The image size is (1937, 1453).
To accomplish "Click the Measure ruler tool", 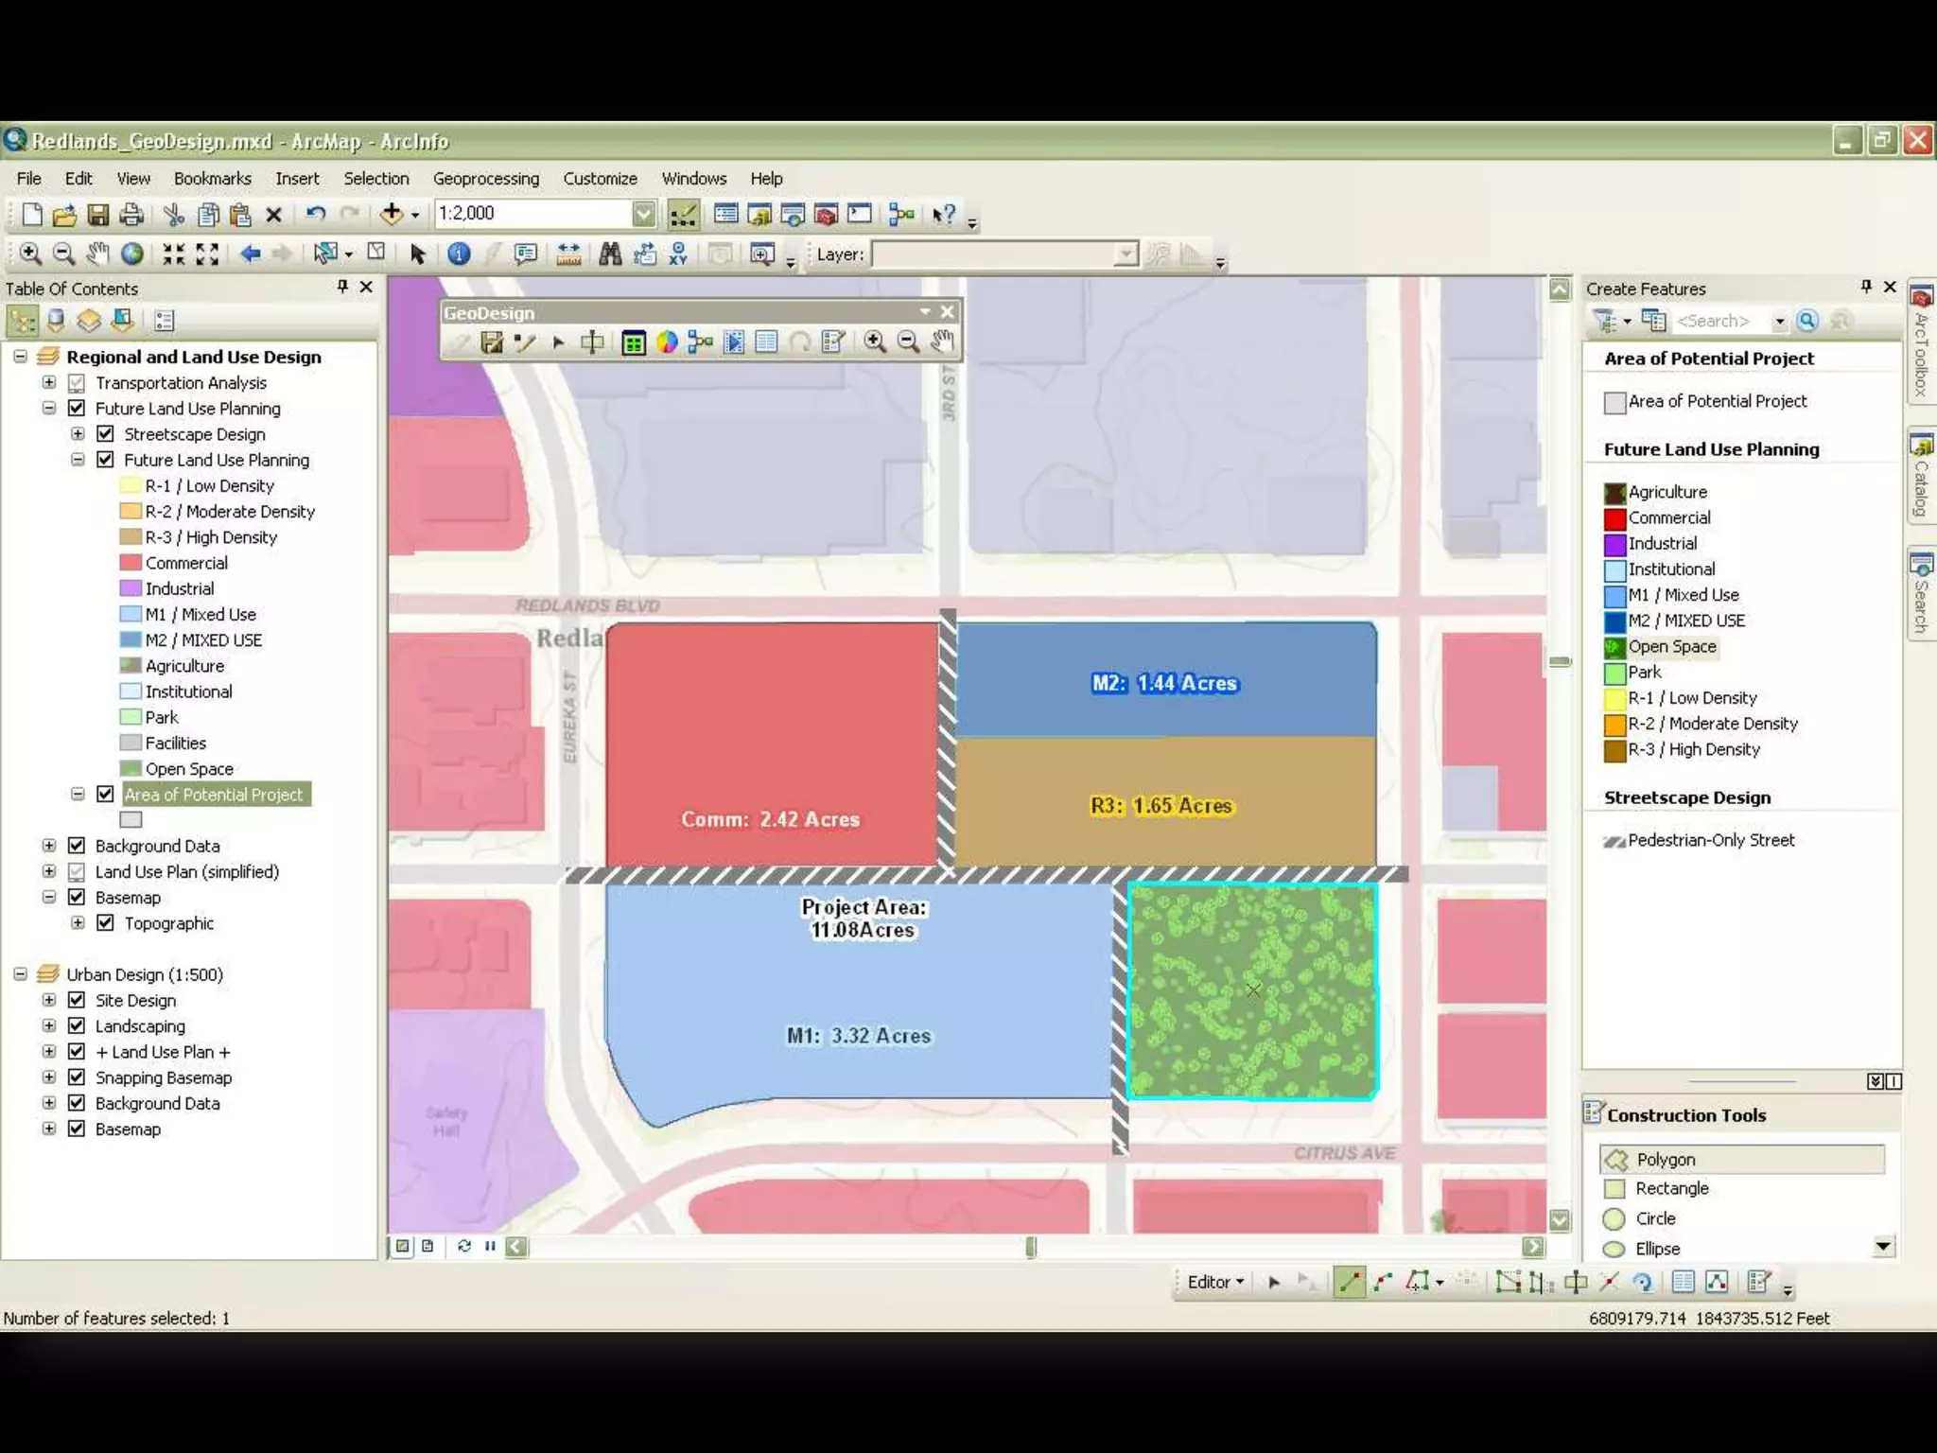I will [x=568, y=254].
